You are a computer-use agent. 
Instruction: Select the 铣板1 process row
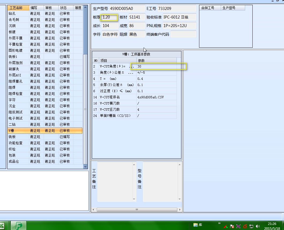[x=45, y=57]
